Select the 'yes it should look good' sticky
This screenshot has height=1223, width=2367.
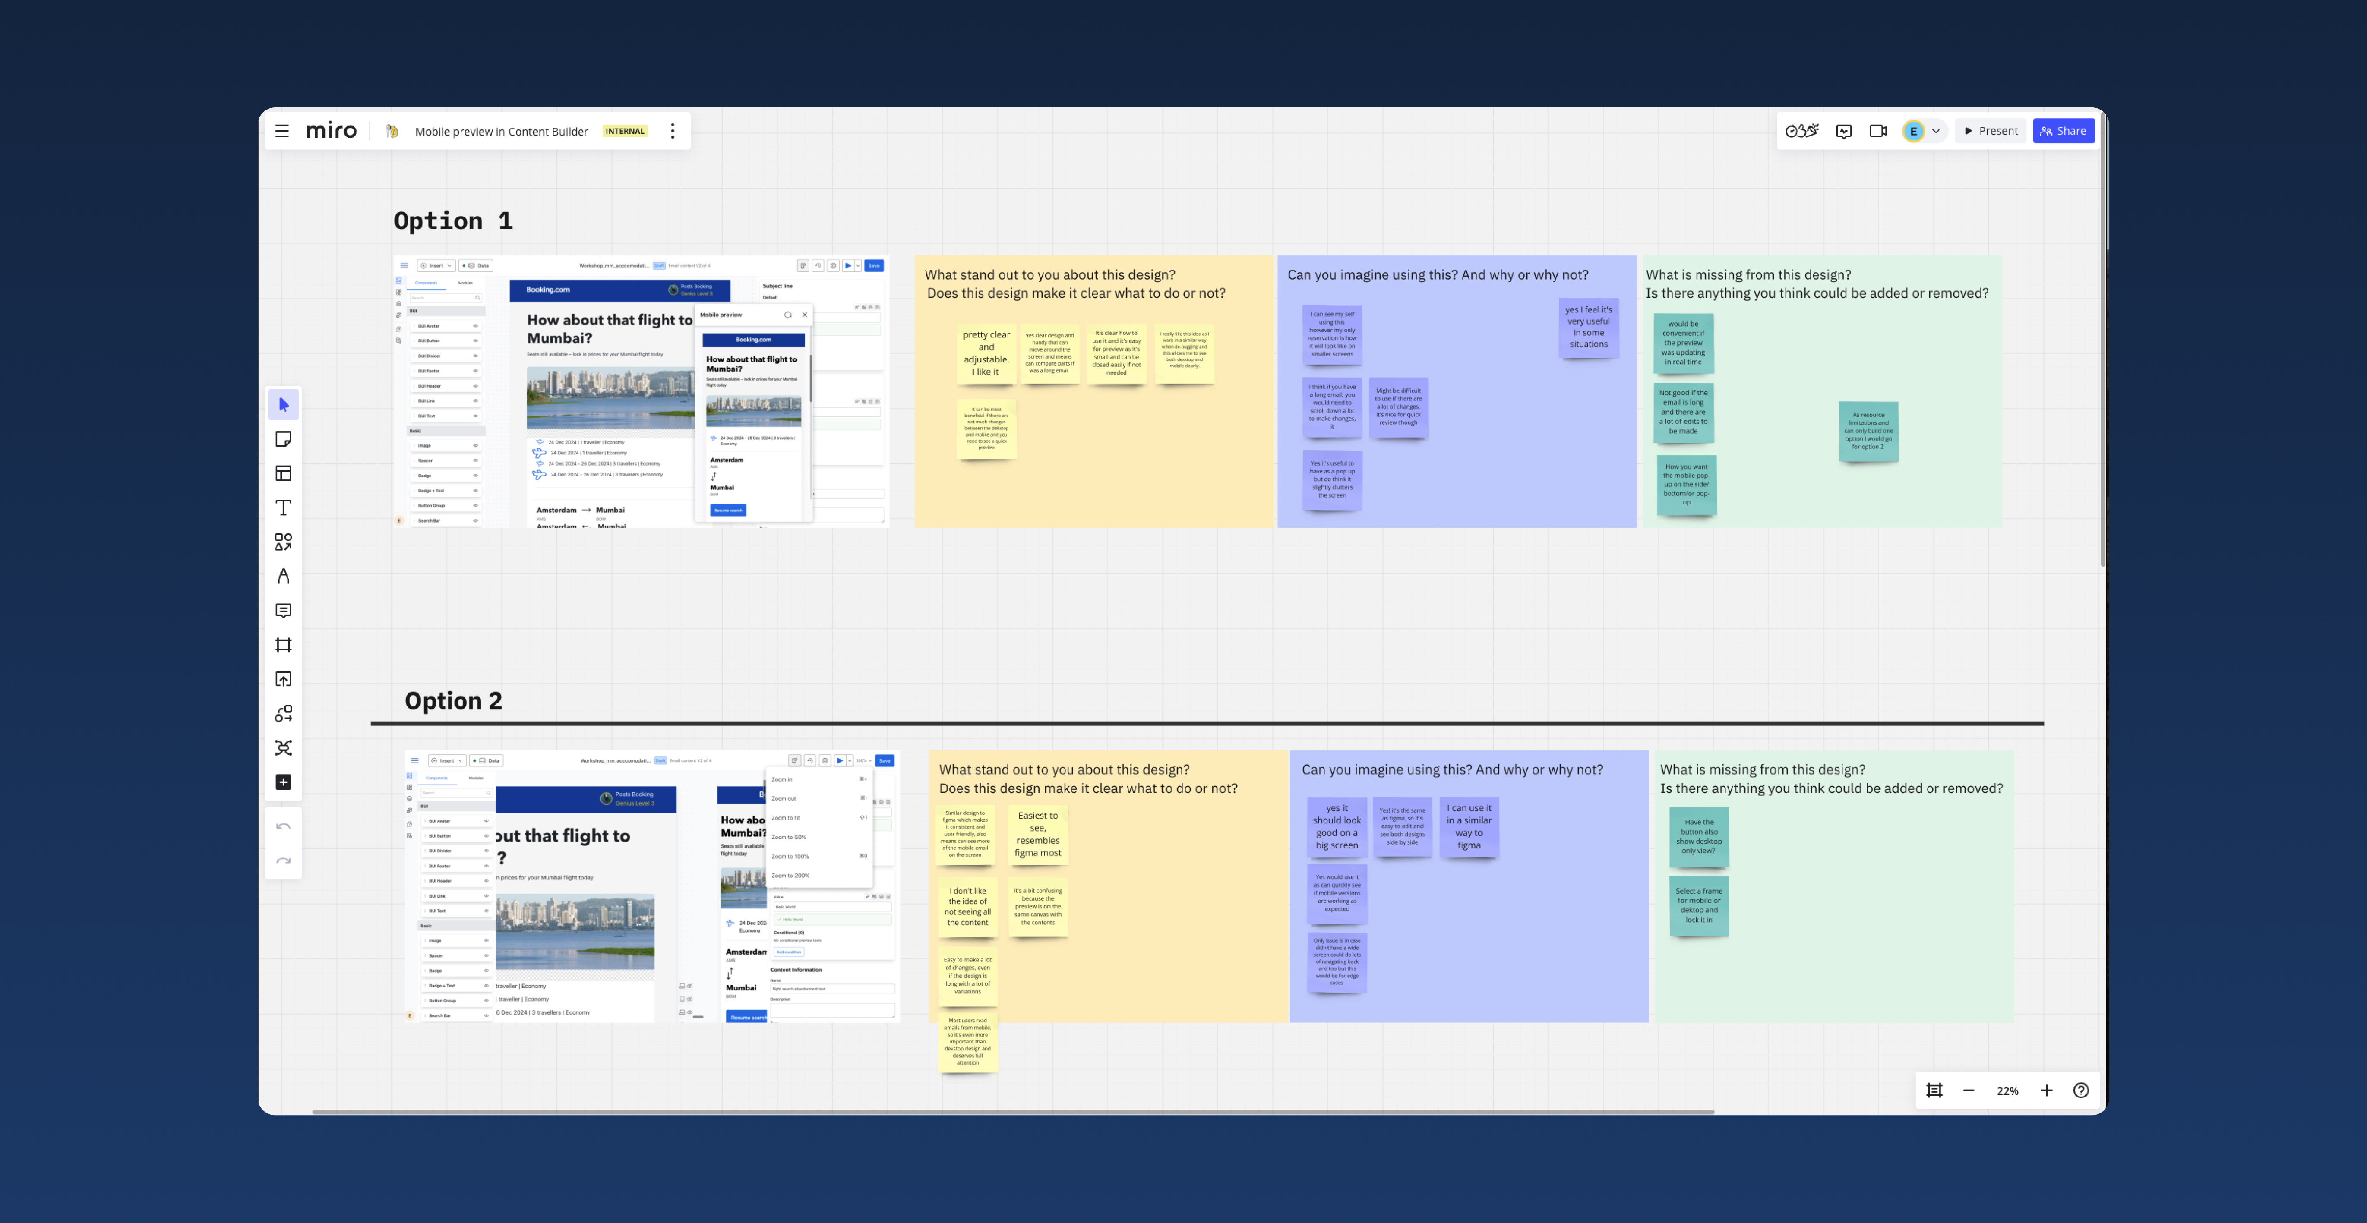coord(1337,827)
